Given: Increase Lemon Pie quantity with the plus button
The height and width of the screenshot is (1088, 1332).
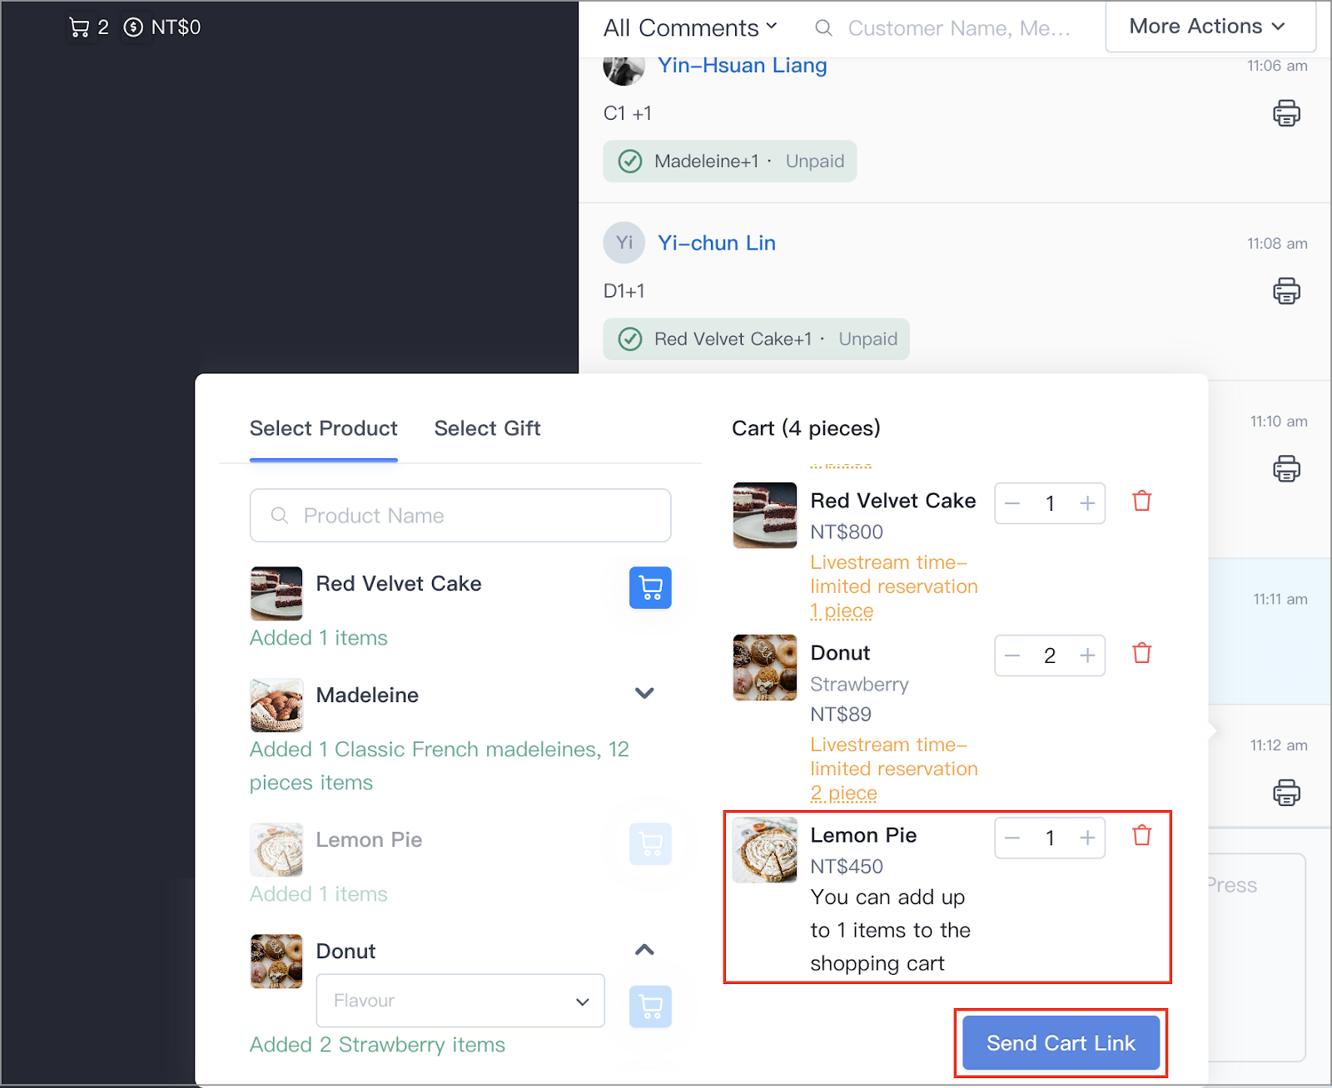Looking at the screenshot, I should [x=1087, y=838].
